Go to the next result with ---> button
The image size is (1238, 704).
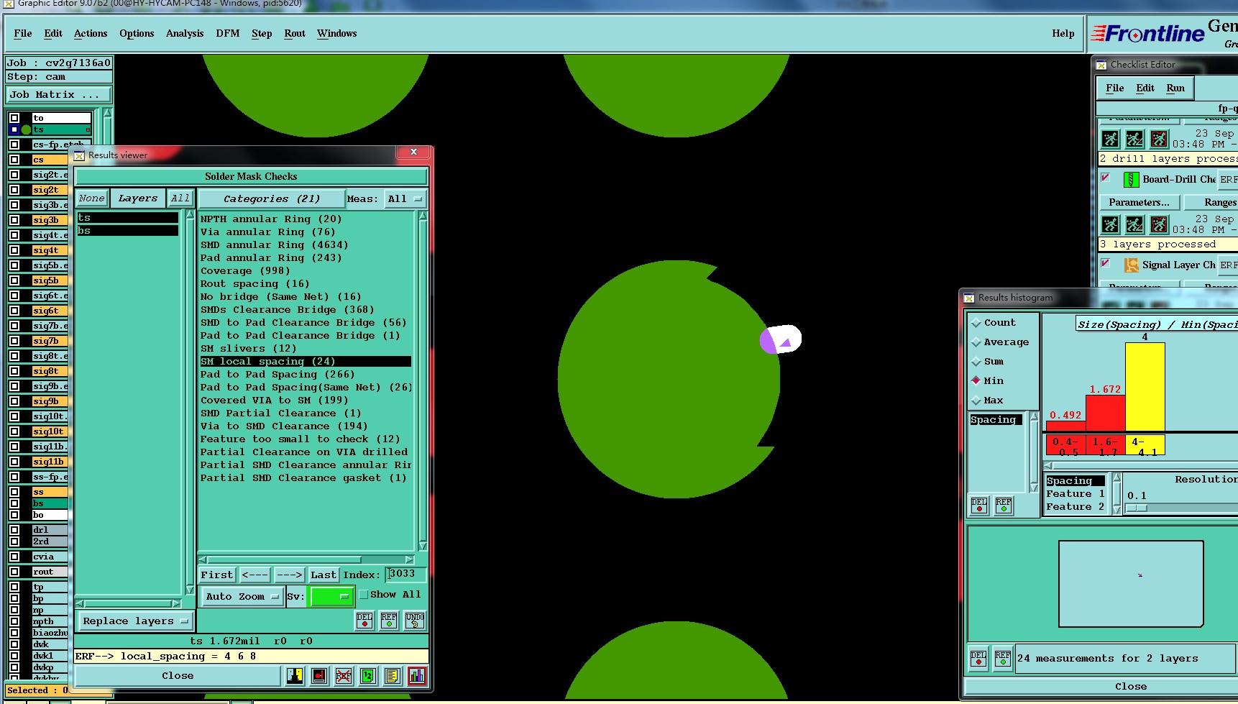(289, 575)
